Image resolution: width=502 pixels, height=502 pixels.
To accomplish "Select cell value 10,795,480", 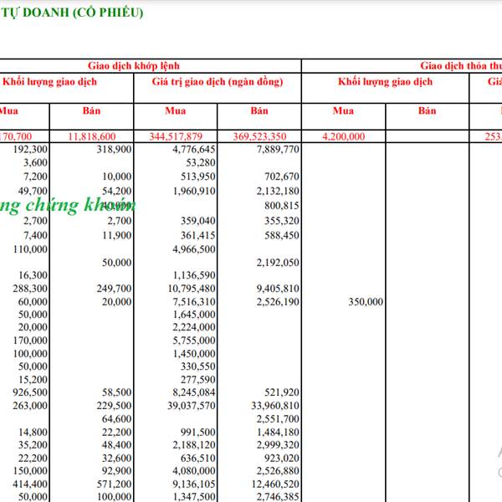I will point(192,289).
